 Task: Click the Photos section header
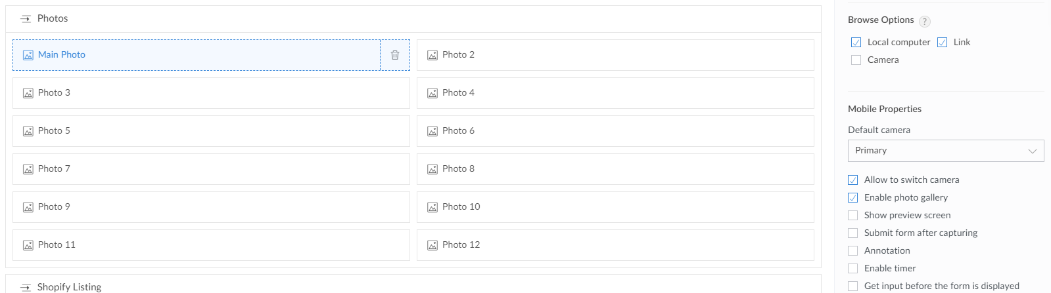[x=53, y=18]
